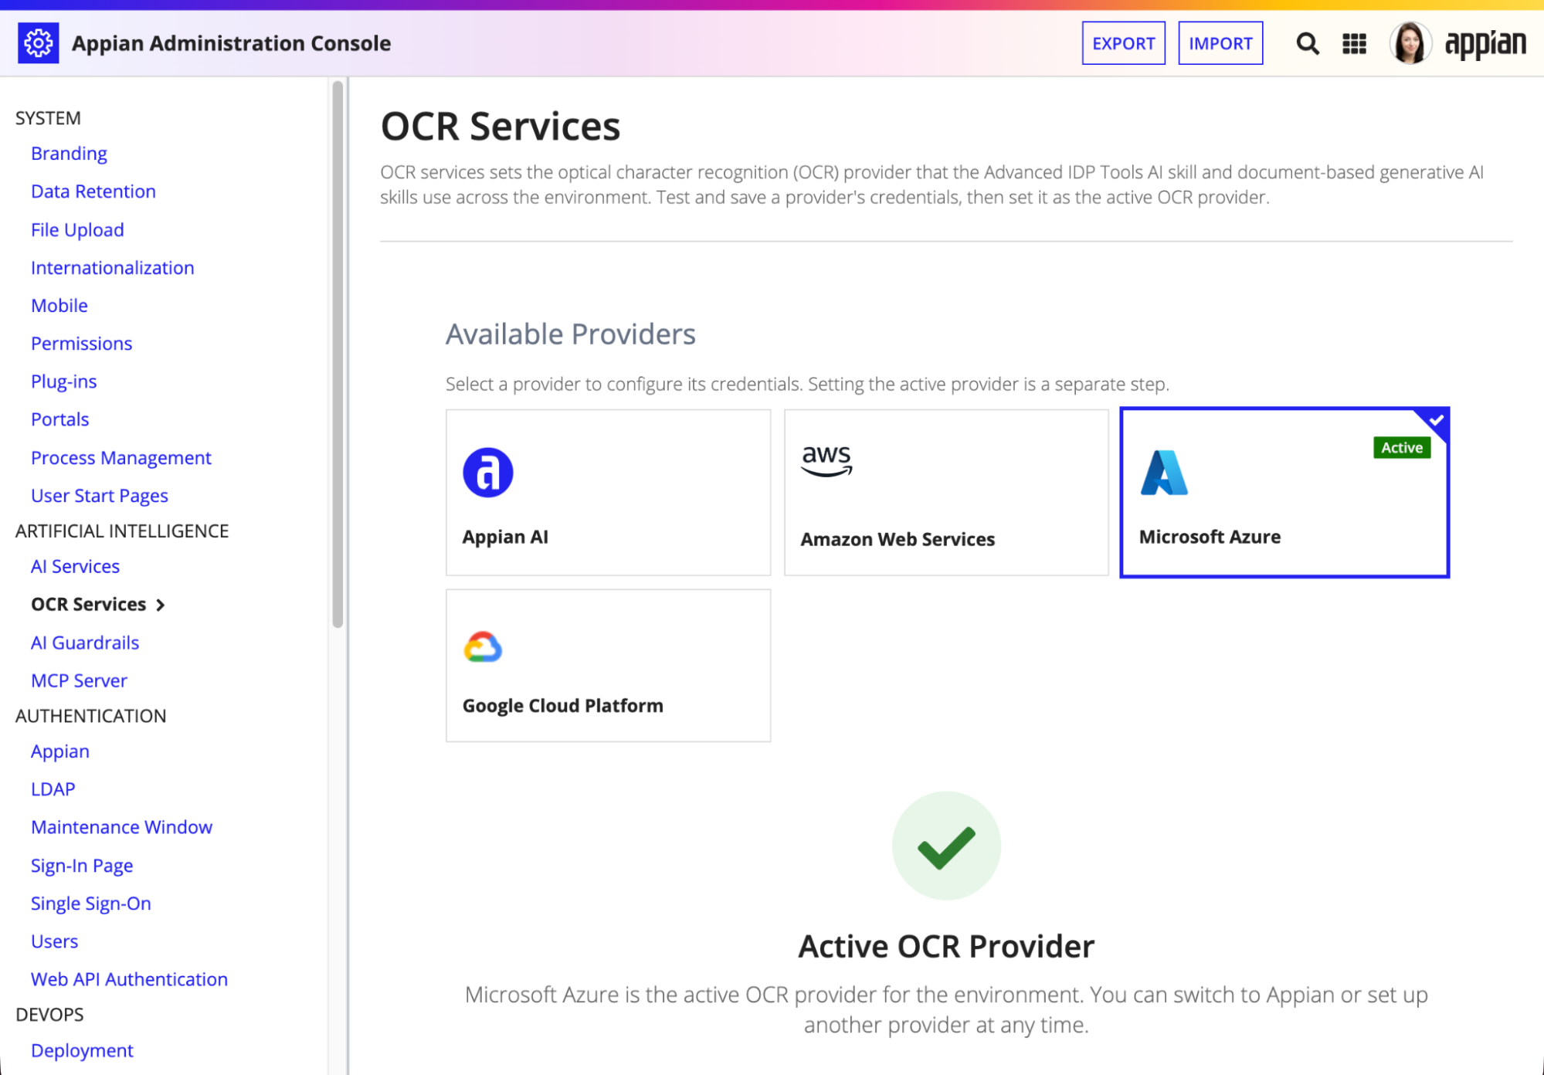
Task: Select the aws provider logo
Action: pyautogui.click(x=826, y=461)
